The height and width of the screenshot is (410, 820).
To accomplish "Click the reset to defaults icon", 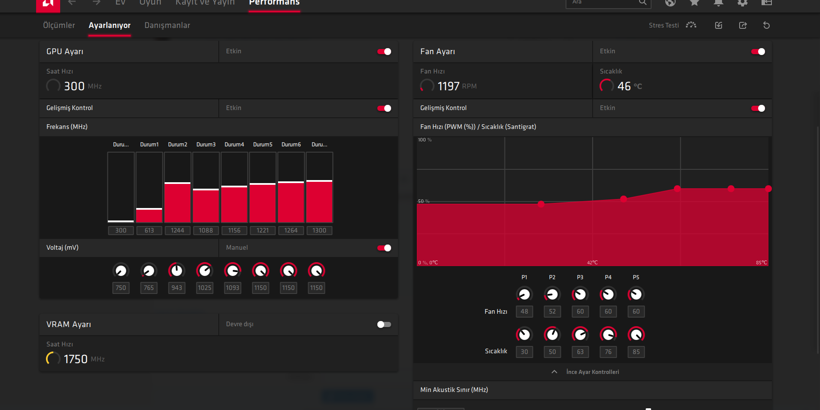I will click(x=766, y=25).
